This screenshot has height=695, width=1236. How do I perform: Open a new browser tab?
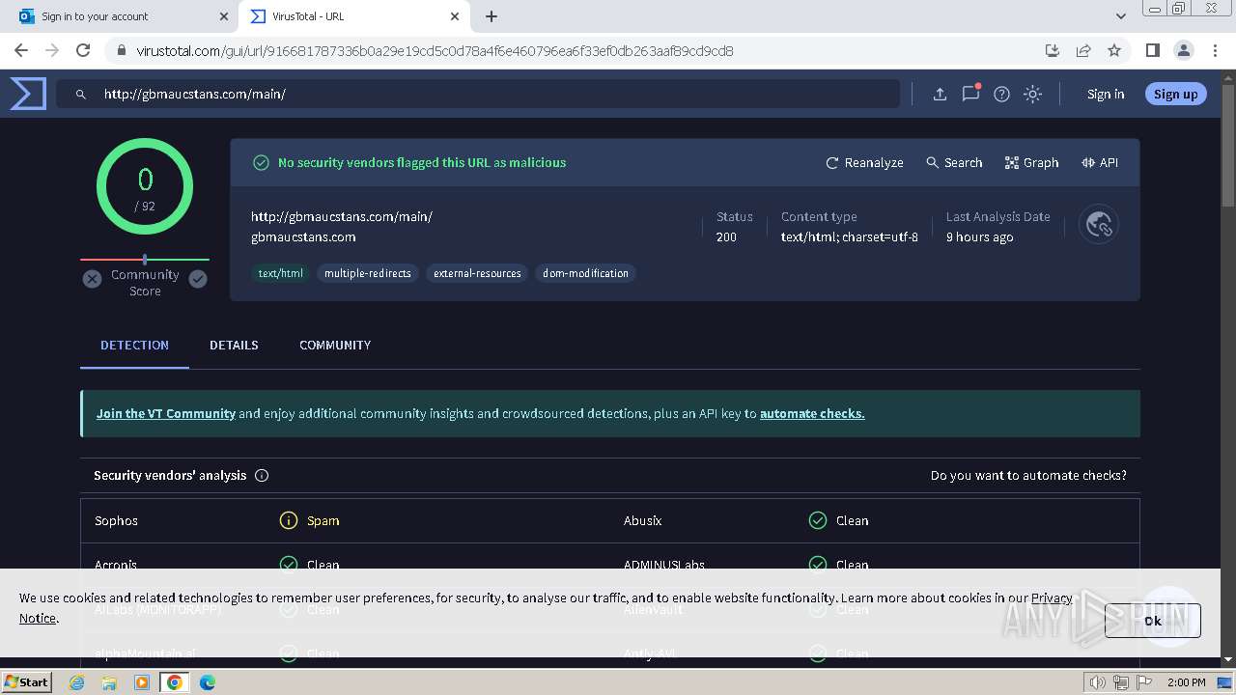[x=492, y=16]
